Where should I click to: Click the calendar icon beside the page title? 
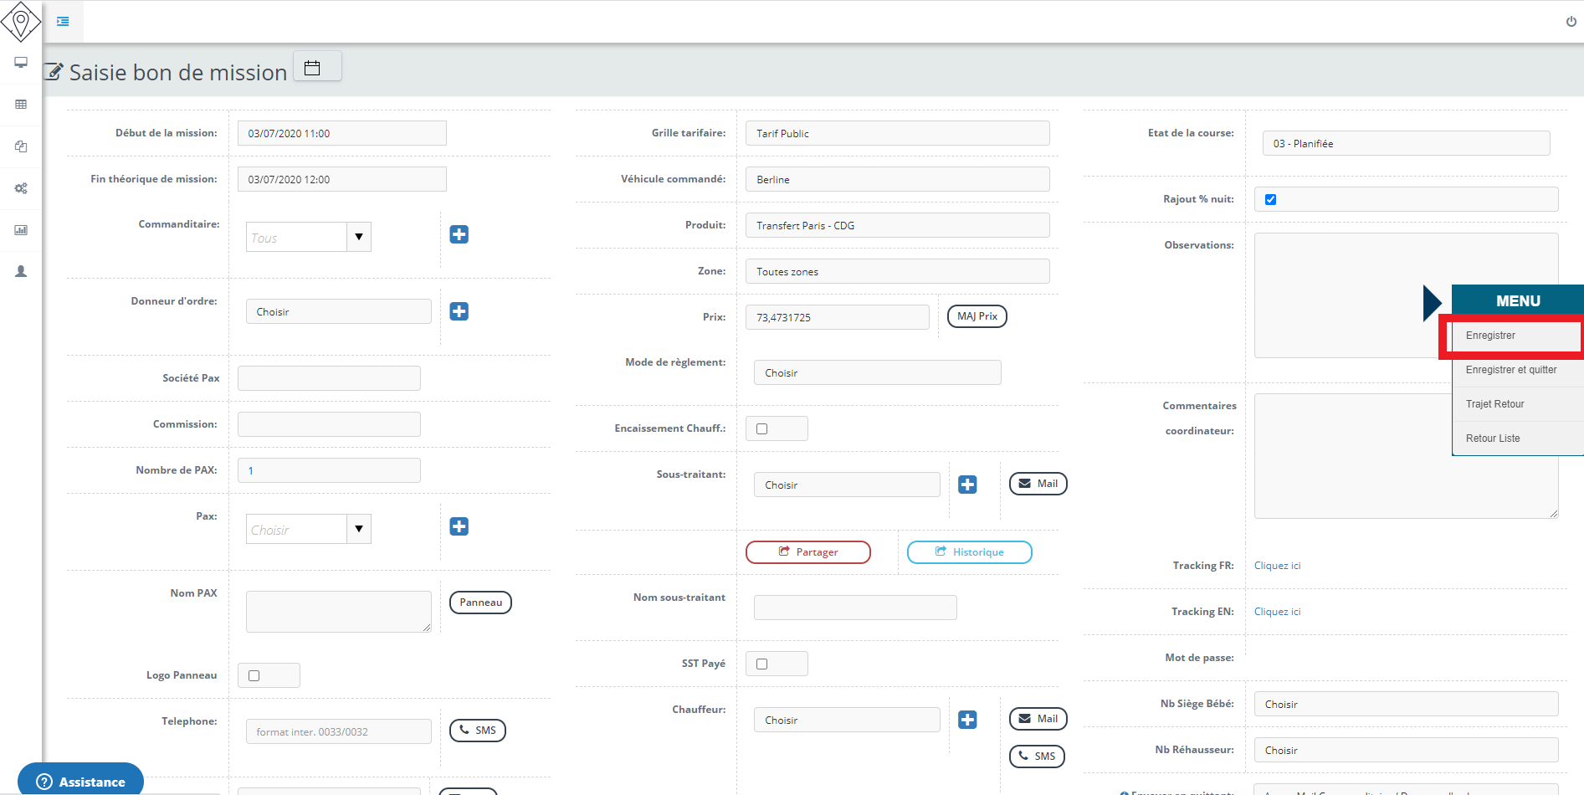pyautogui.click(x=312, y=68)
